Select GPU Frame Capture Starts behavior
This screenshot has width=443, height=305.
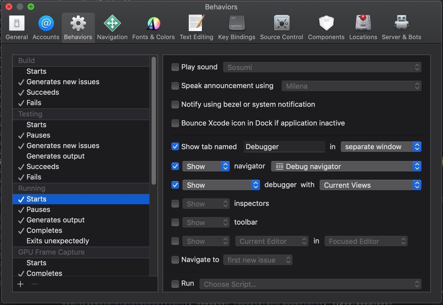pos(81,263)
